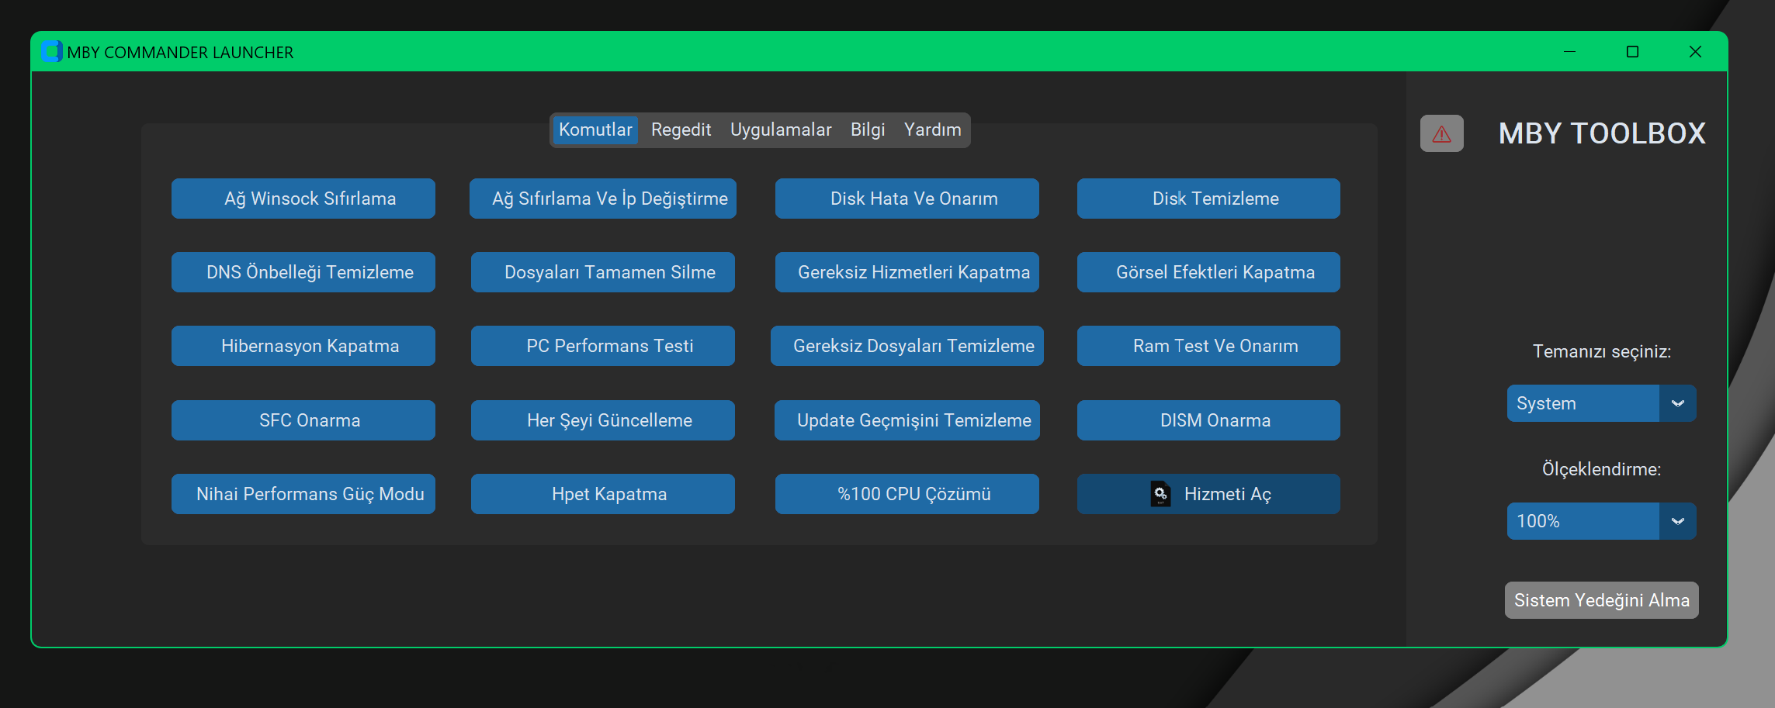
Task: Start Disk Hata Ve Onarım
Action: 907,199
